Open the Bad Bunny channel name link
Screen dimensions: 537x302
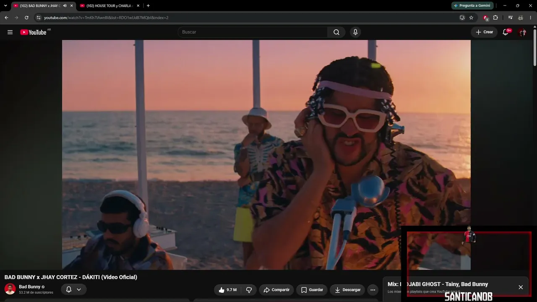pos(30,287)
